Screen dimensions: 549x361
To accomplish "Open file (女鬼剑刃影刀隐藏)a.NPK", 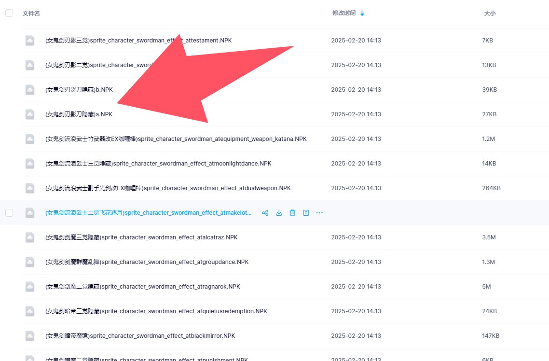I will [x=79, y=114].
